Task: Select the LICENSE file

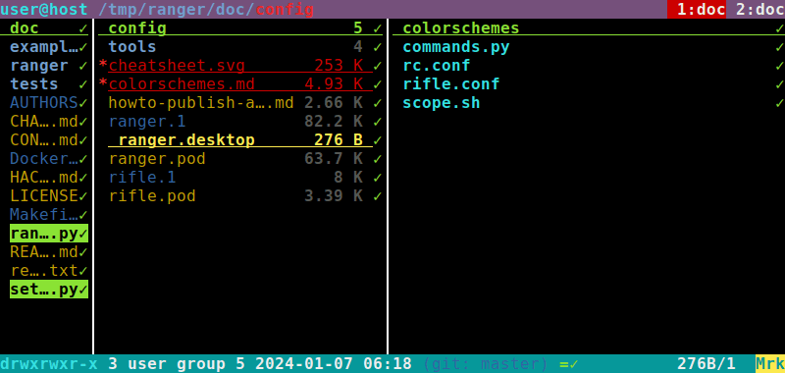Action: [44, 195]
